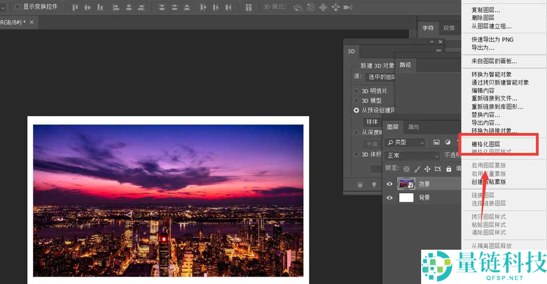Choose 栅格化图层 from the context menu
This screenshot has width=547, height=284.
[485, 144]
